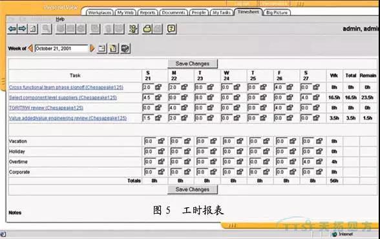This screenshot has height=239, width=380.
Task: Switch to the Reports tab
Action: click(x=147, y=12)
